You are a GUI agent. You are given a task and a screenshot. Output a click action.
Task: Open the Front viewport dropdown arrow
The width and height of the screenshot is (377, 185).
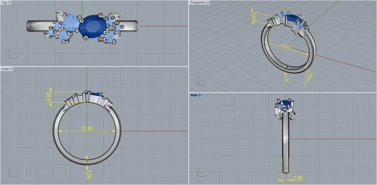[x=12, y=69]
